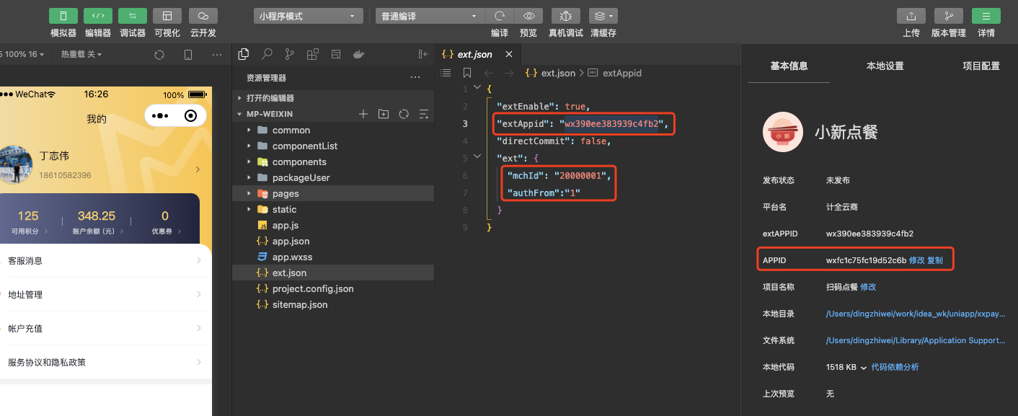
Task: Open 帐户充值 in the simulator
Action: (x=105, y=329)
